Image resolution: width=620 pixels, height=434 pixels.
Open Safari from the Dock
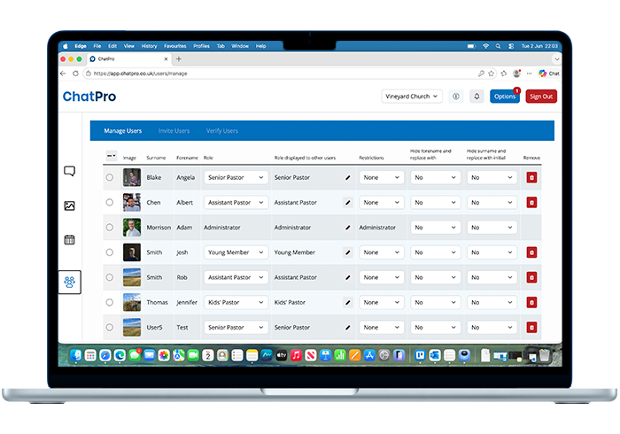coord(105,355)
